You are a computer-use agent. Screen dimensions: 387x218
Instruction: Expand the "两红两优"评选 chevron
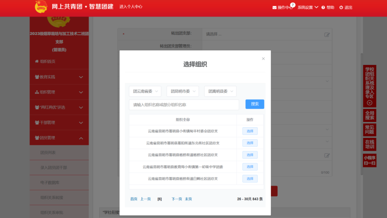(x=81, y=108)
